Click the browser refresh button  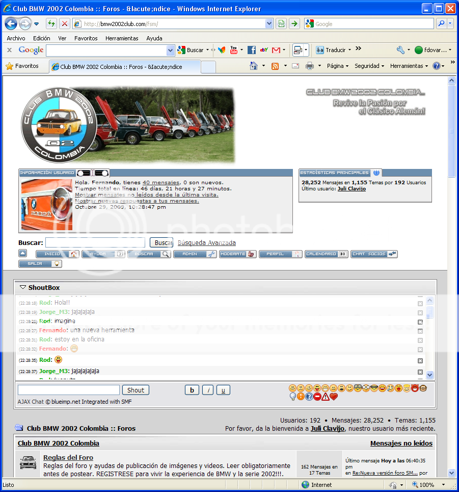tap(51, 23)
